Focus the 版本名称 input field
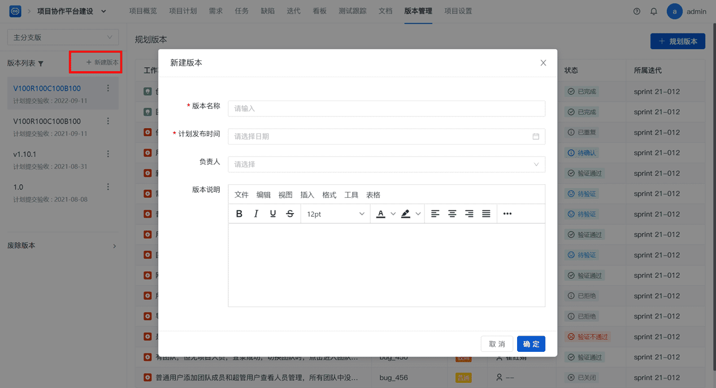The width and height of the screenshot is (716, 388). (387, 108)
